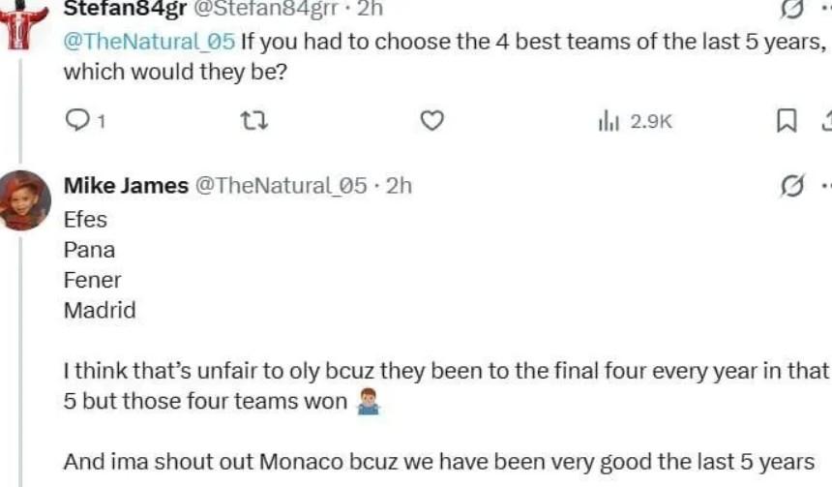The image size is (832, 487).
Task: Share Stefan84gr's tweet via share icon
Action: coord(825,120)
